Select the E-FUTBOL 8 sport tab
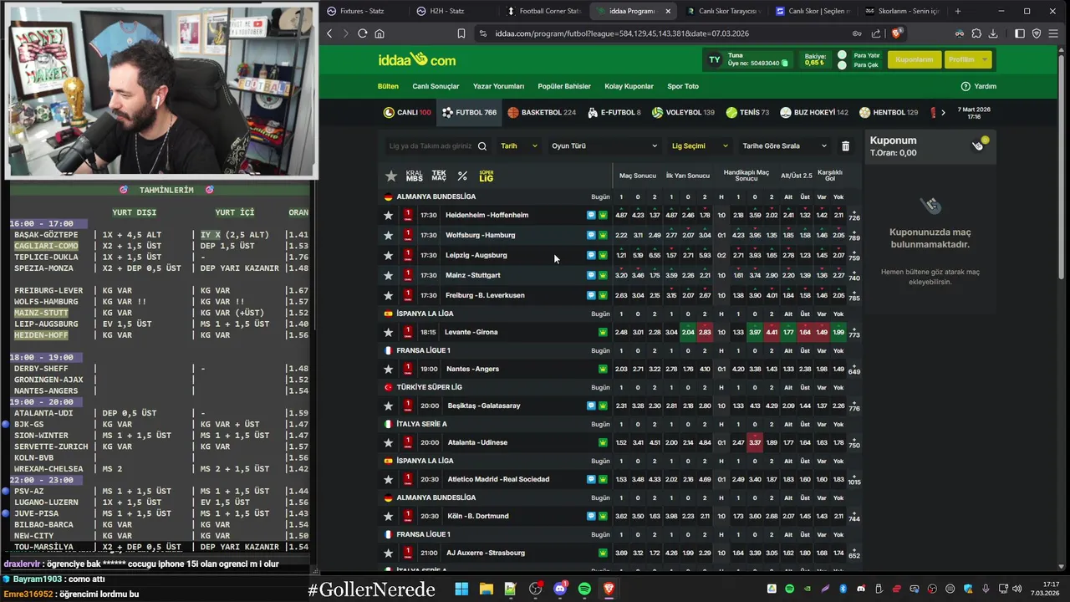Screen dimensions: 1070x602 tap(614, 112)
